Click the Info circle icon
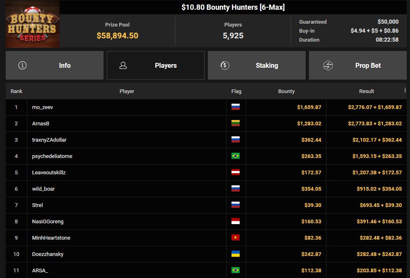 [x=22, y=65]
